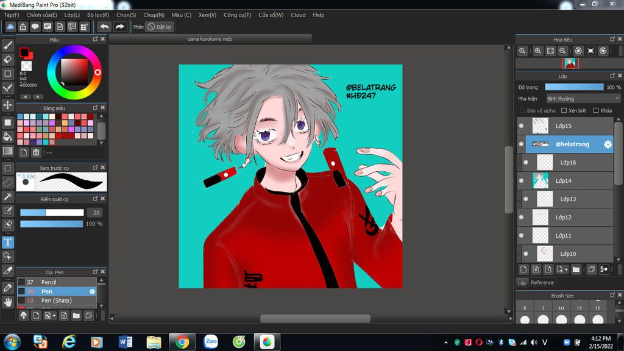The image size is (624, 351).
Task: Activate the Text tool
Action: 7,242
